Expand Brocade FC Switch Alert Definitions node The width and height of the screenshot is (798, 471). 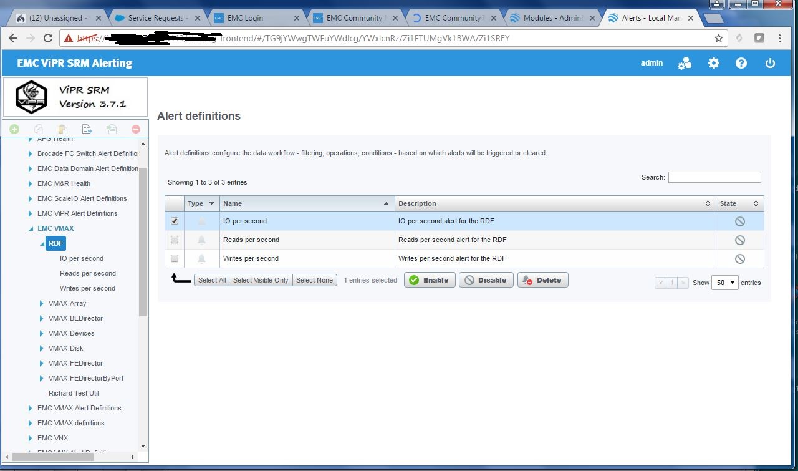[31, 153]
